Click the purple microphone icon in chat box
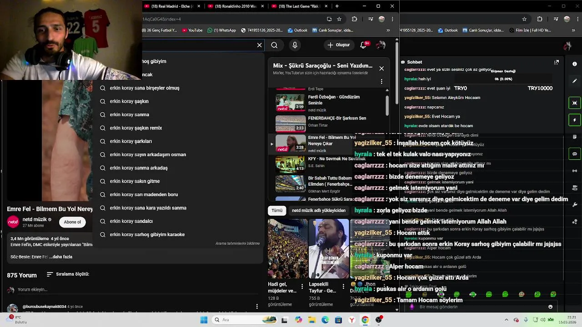 pyautogui.click(x=412, y=307)
